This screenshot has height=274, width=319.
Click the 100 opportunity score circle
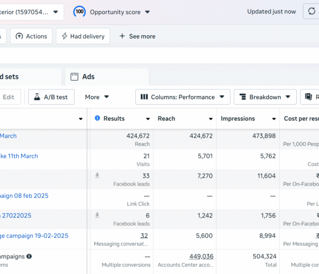(x=80, y=12)
